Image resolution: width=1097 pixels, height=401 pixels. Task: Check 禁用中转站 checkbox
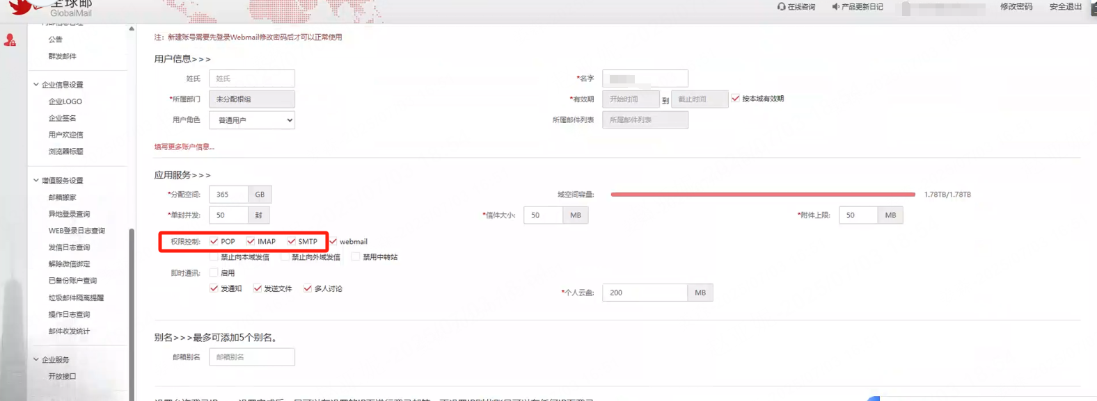(x=356, y=256)
